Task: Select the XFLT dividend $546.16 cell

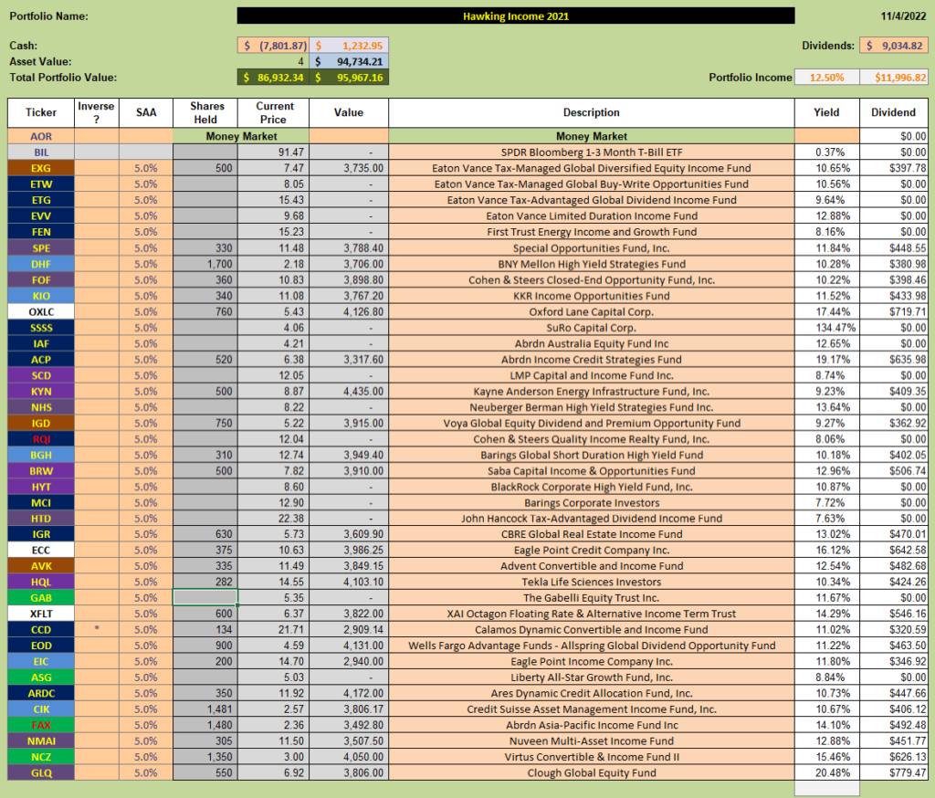Action: point(893,614)
